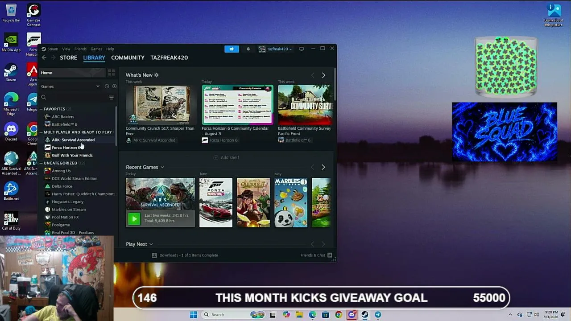Launch GameSir Connect from desktop
571x321 pixels.
pyautogui.click(x=33, y=15)
